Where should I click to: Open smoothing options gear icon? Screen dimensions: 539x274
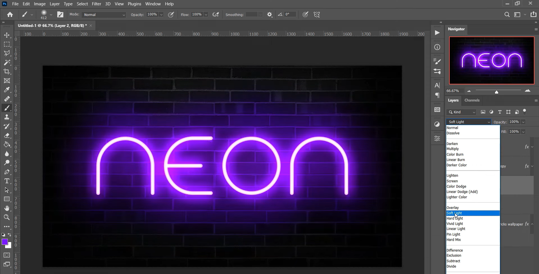(x=269, y=14)
